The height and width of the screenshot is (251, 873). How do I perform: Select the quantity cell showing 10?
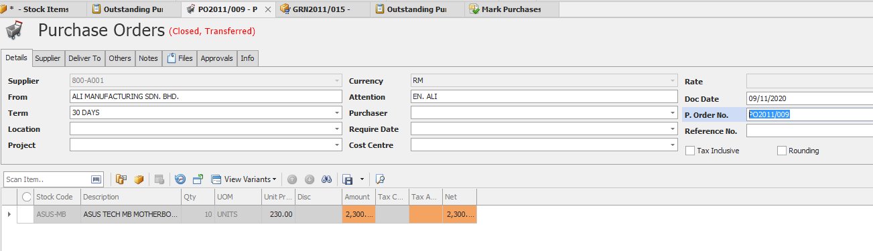pyautogui.click(x=198, y=214)
